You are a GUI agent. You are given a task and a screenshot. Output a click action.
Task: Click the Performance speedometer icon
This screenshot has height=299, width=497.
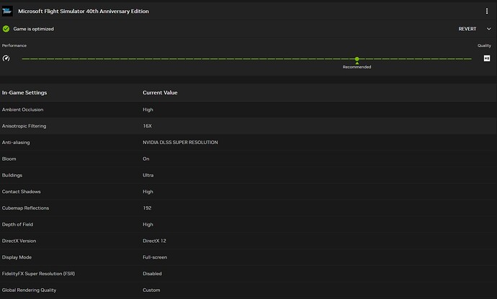(6, 58)
